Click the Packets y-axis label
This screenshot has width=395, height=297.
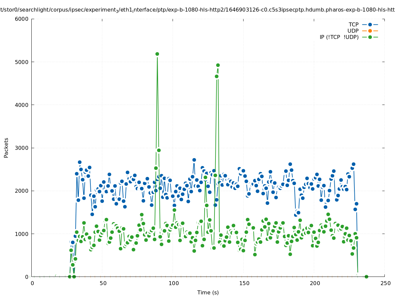click(6, 148)
